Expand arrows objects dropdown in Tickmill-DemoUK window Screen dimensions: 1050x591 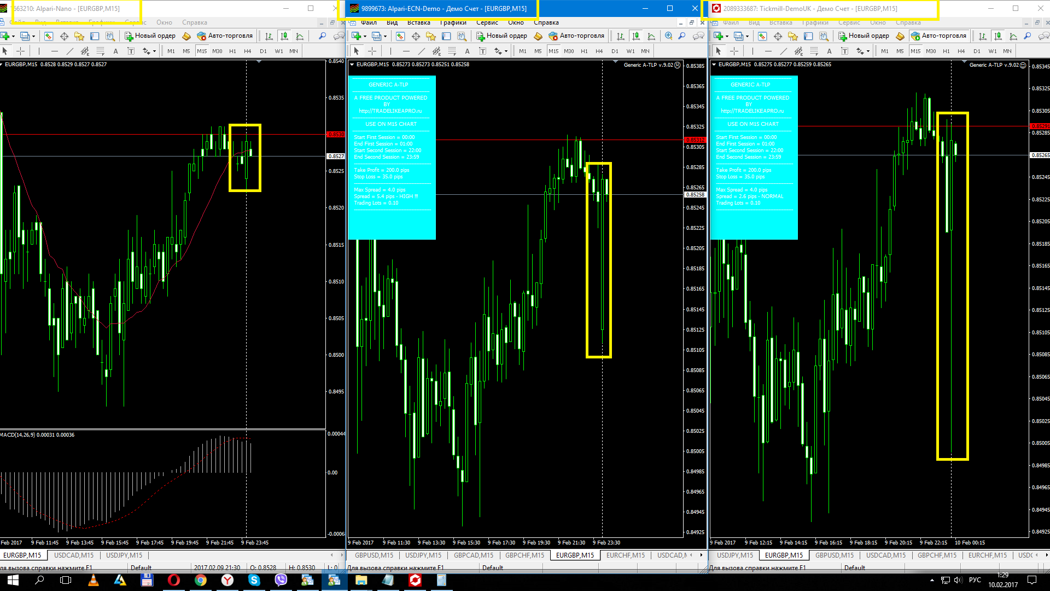click(x=868, y=51)
